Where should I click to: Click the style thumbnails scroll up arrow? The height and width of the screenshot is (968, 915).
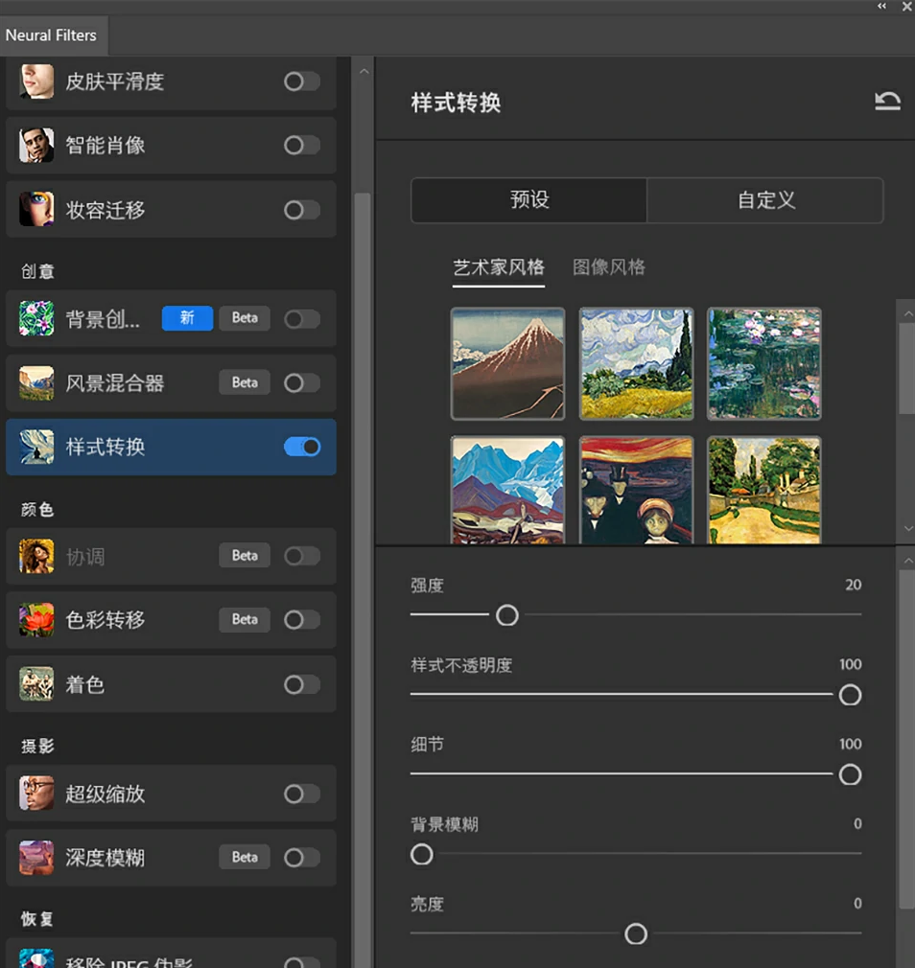tap(907, 314)
